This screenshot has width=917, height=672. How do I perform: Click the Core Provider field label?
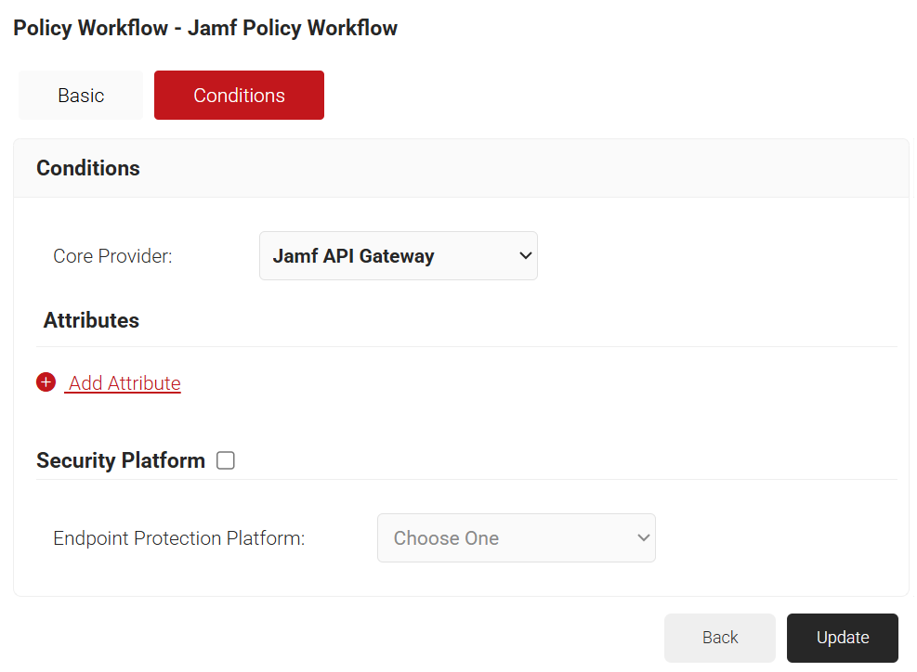[112, 256]
